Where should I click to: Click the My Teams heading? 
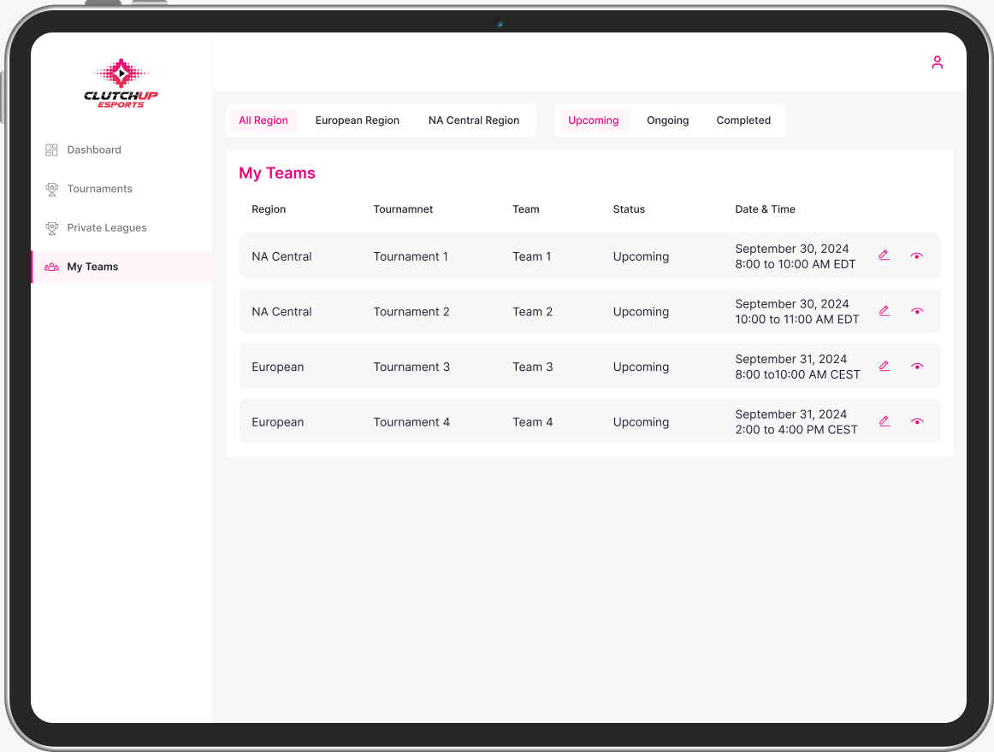click(277, 173)
